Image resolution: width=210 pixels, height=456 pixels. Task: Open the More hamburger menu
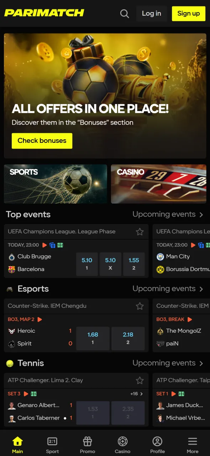point(193,445)
